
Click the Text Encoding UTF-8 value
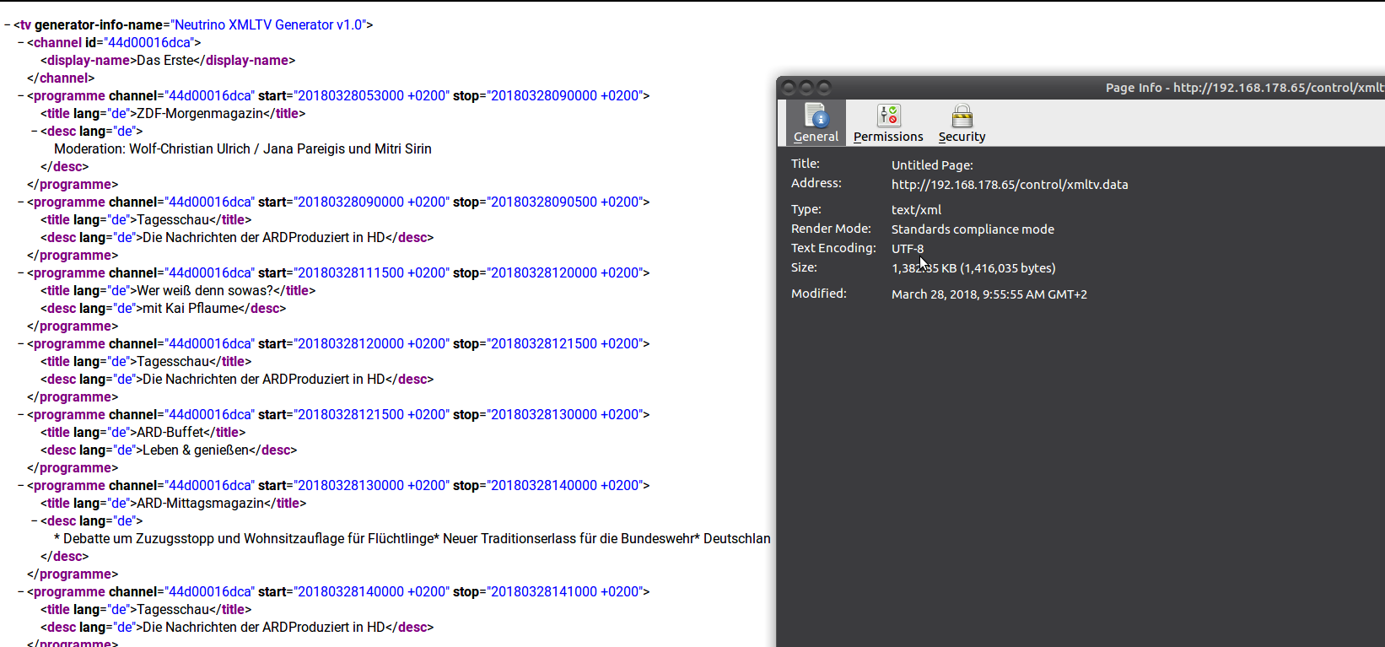[x=907, y=249]
